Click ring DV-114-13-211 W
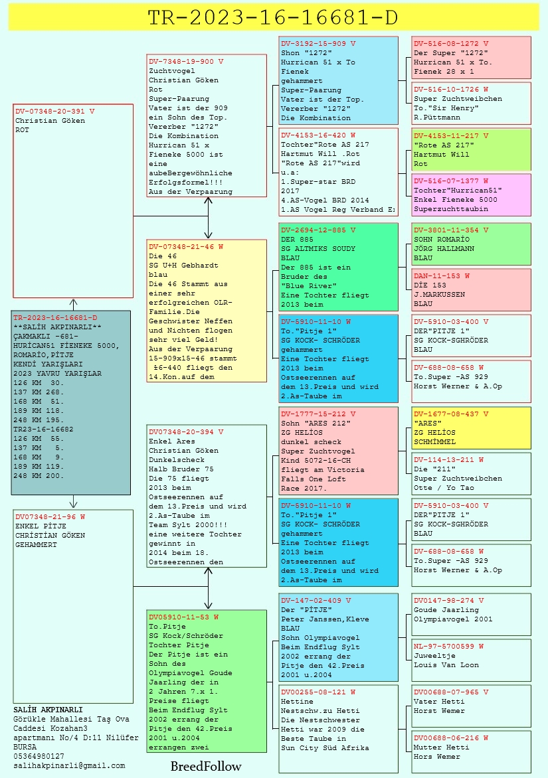The image size is (548, 778). pos(449,460)
